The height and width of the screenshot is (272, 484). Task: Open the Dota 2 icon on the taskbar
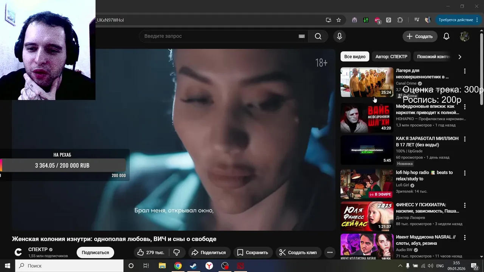click(240, 266)
